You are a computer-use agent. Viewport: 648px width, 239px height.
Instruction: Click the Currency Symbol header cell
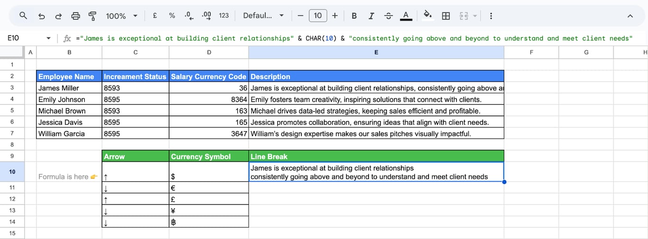209,156
